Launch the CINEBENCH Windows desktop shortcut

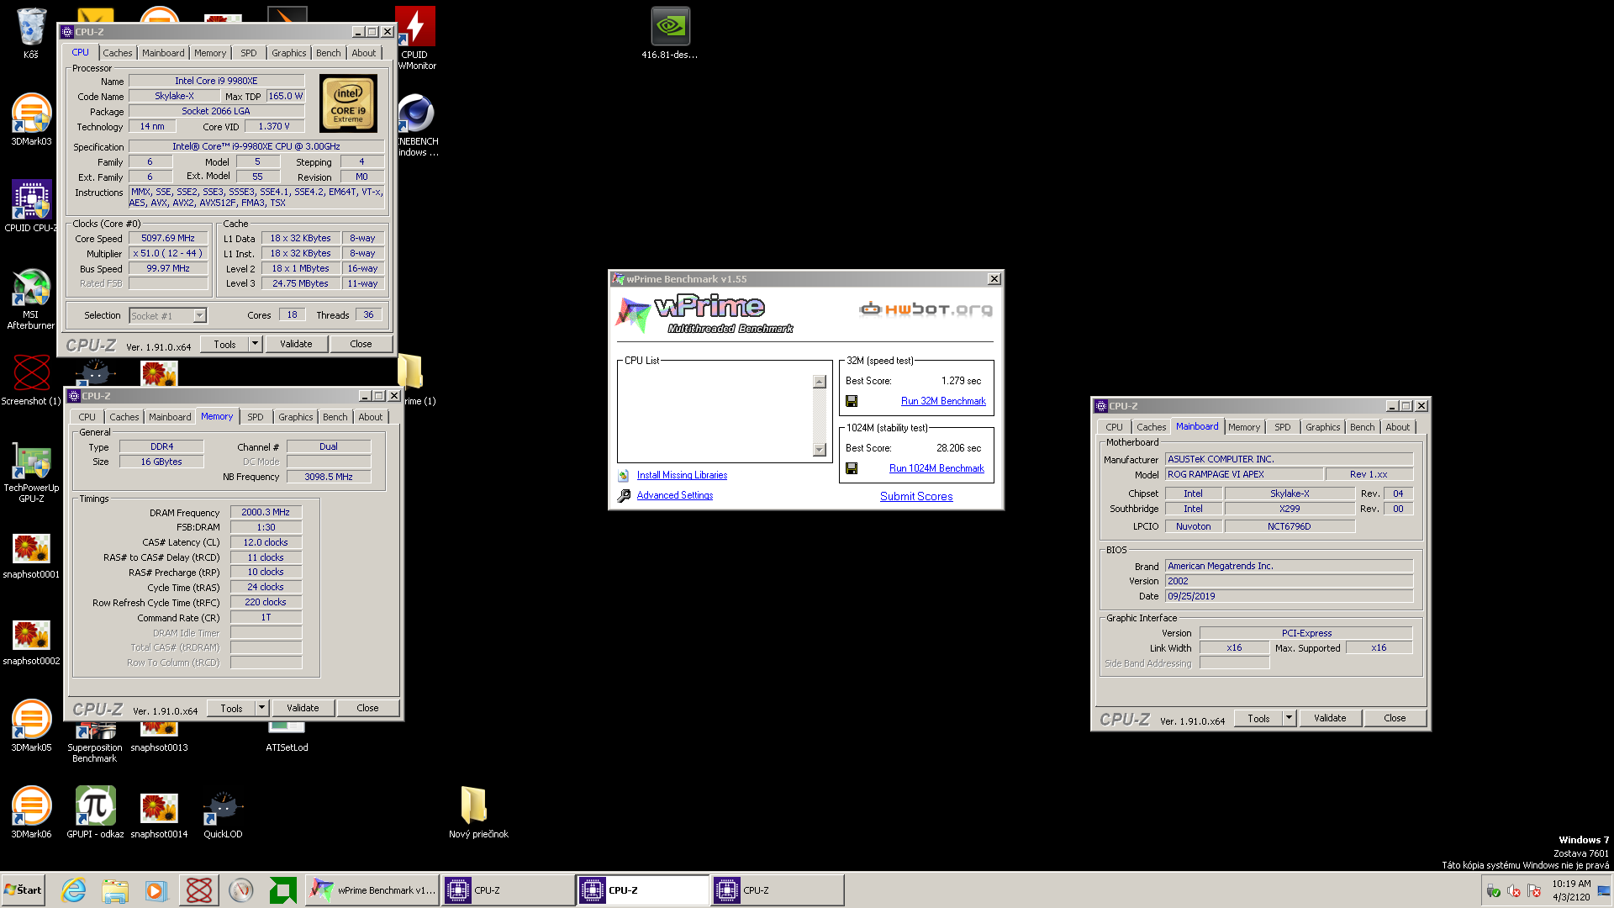[x=417, y=124]
